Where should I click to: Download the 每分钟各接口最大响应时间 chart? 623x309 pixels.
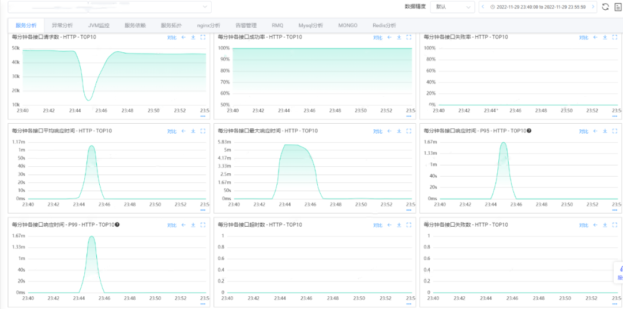[x=399, y=131]
